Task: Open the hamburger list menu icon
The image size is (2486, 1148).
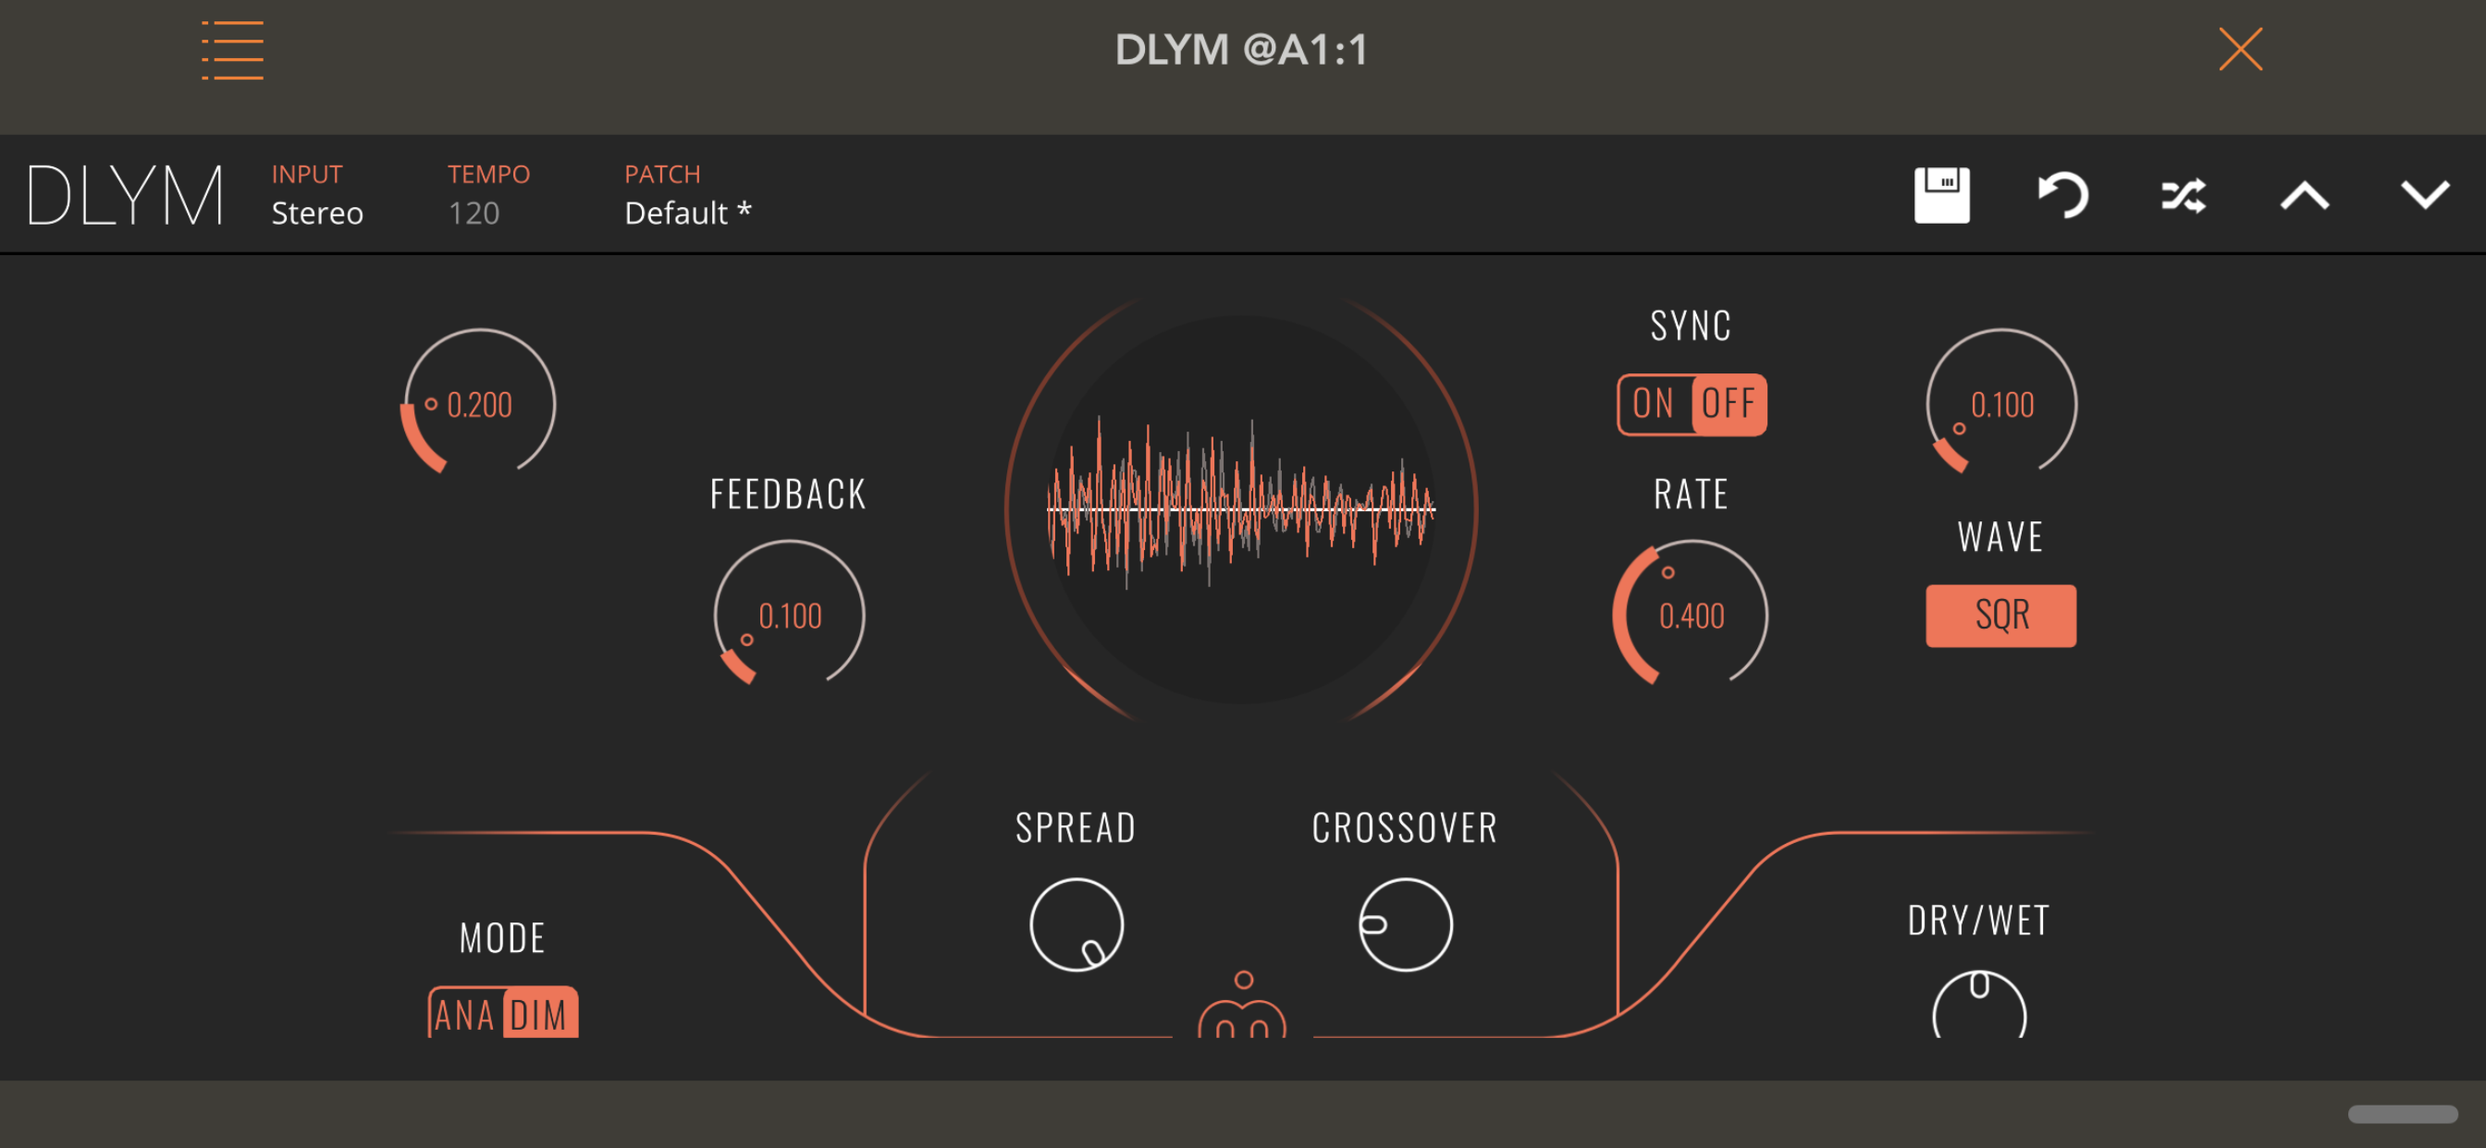Action: tap(232, 50)
